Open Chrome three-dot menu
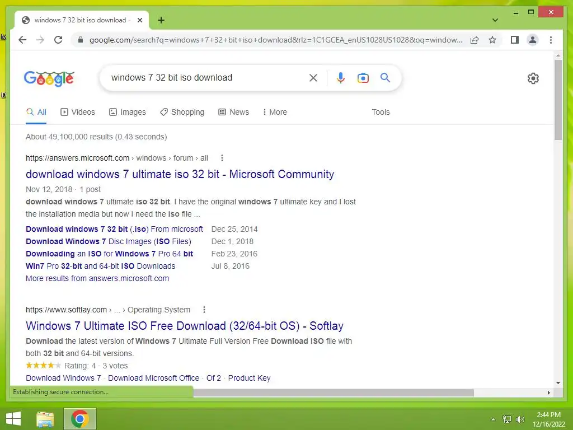573x430 pixels. 551,40
